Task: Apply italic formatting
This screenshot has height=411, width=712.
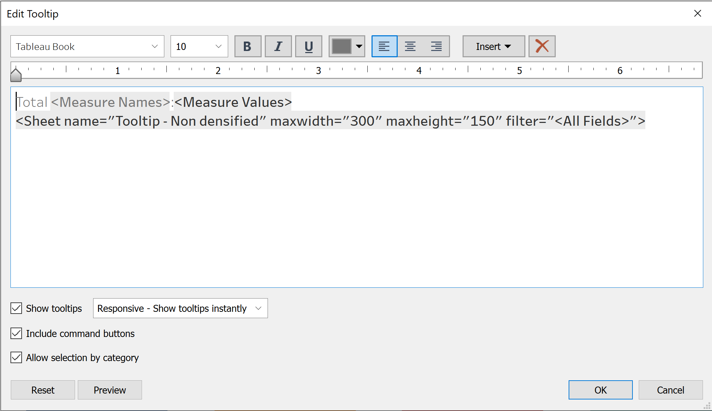Action: pyautogui.click(x=278, y=46)
